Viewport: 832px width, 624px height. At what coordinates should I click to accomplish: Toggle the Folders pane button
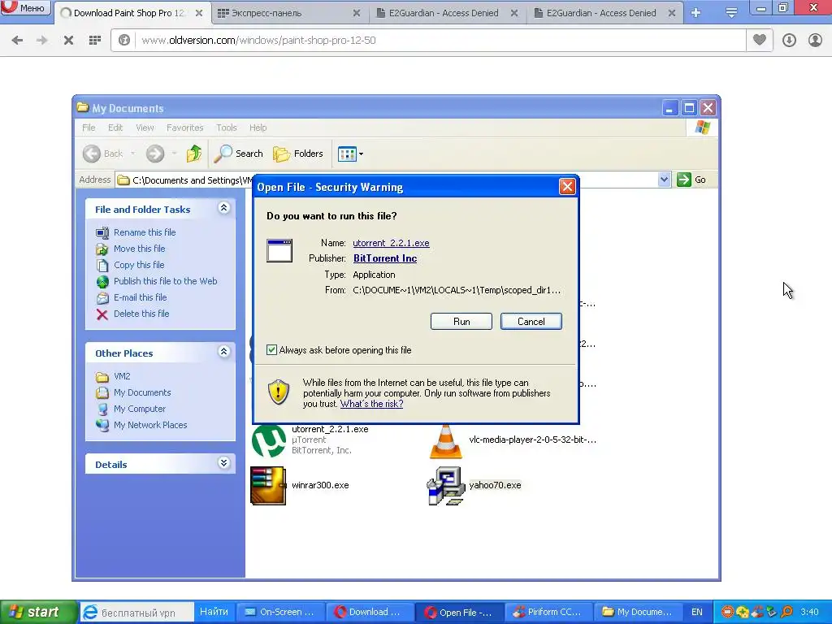click(298, 154)
